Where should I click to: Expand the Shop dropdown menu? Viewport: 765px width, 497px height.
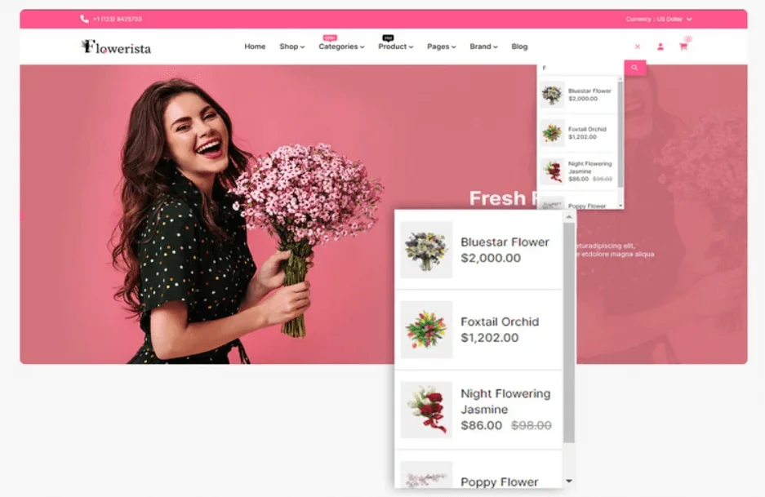coord(291,47)
